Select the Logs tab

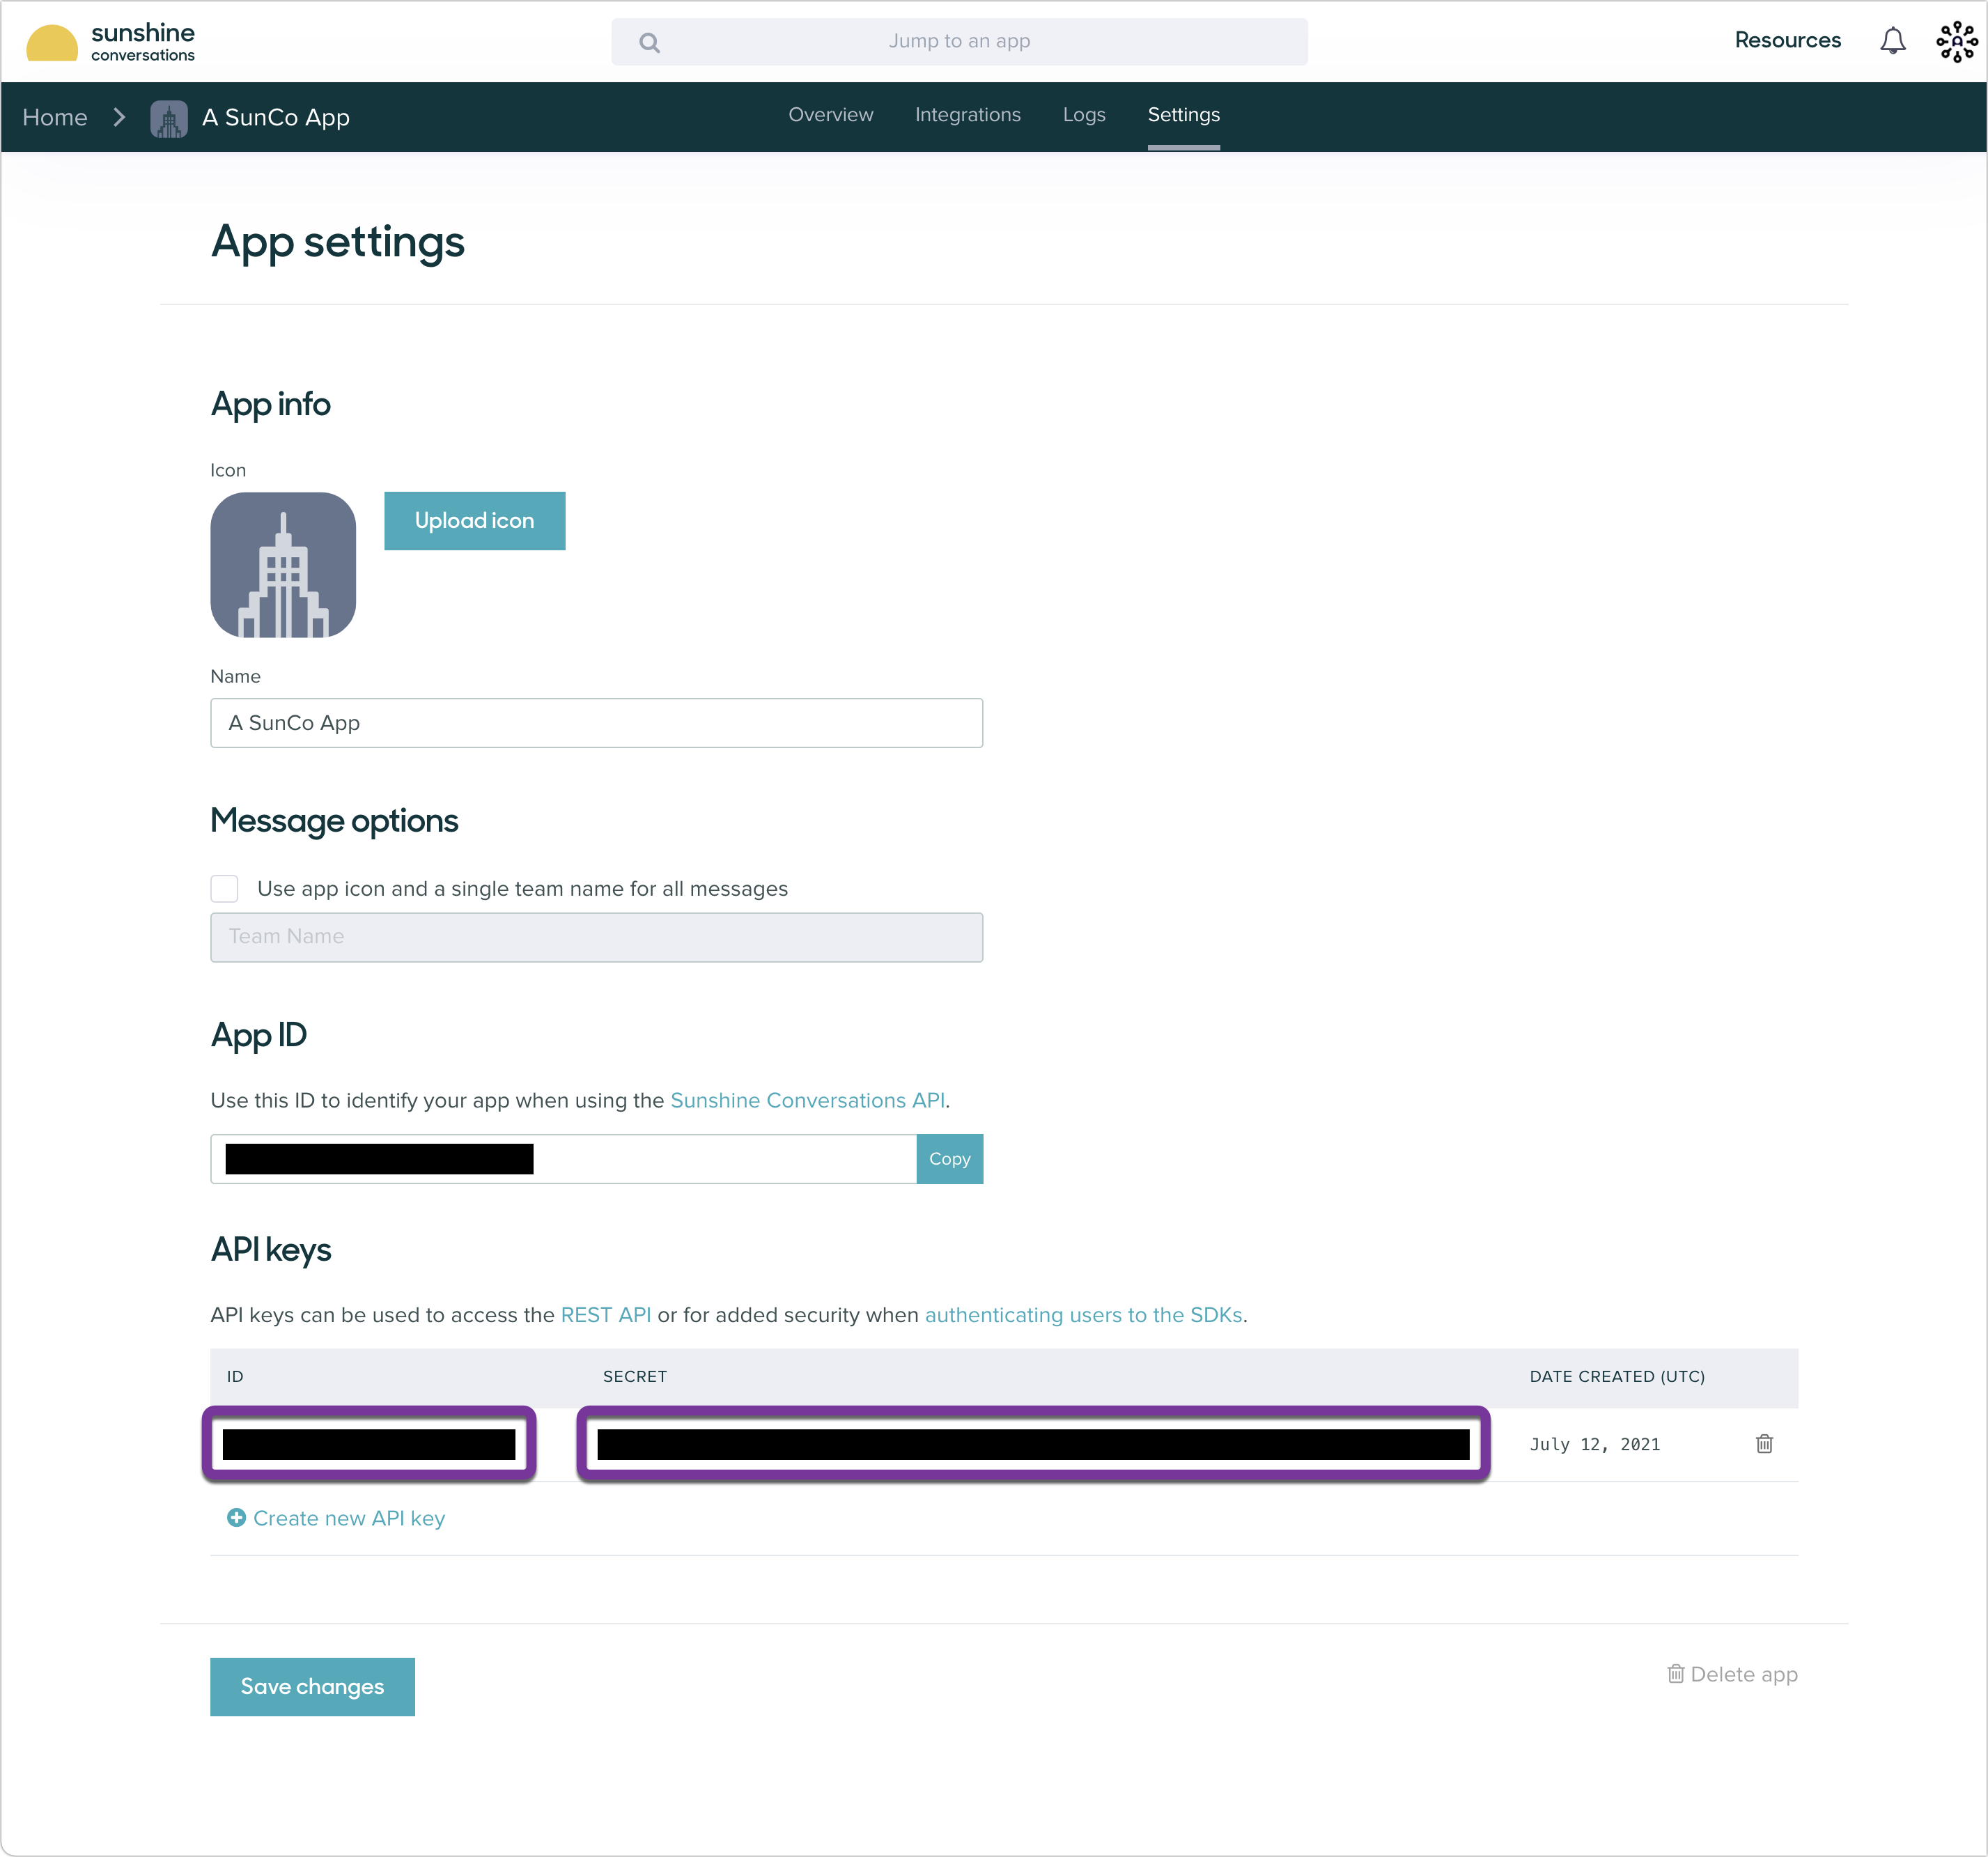(x=1084, y=115)
